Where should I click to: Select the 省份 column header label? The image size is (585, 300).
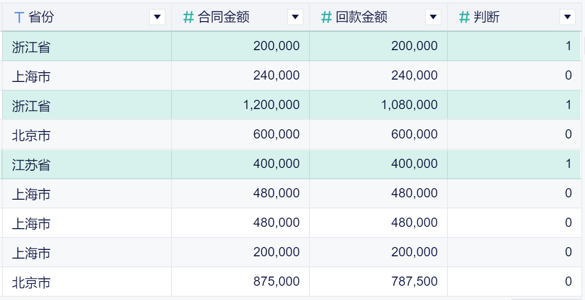[41, 17]
